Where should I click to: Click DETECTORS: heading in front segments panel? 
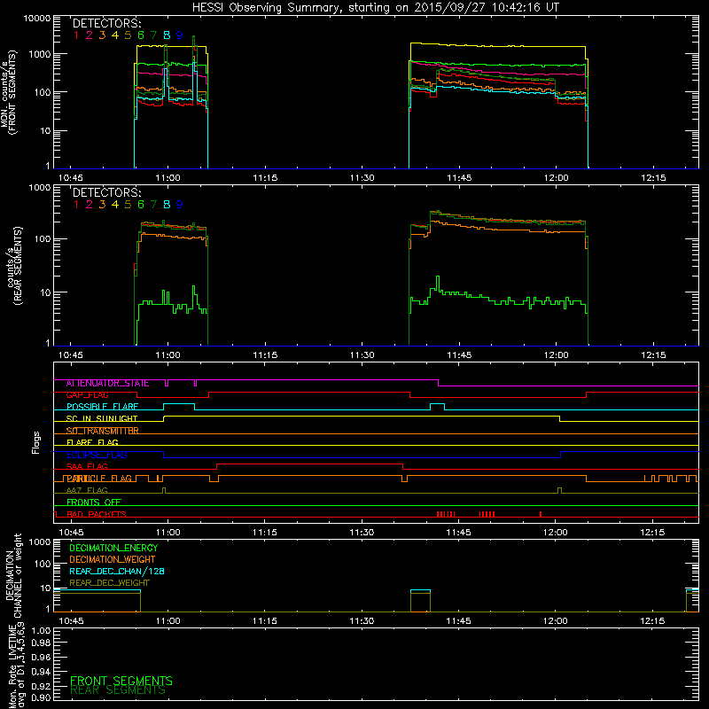click(x=107, y=23)
